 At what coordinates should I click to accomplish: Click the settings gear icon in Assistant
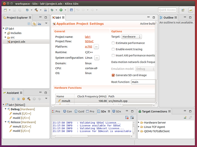[23, 99]
